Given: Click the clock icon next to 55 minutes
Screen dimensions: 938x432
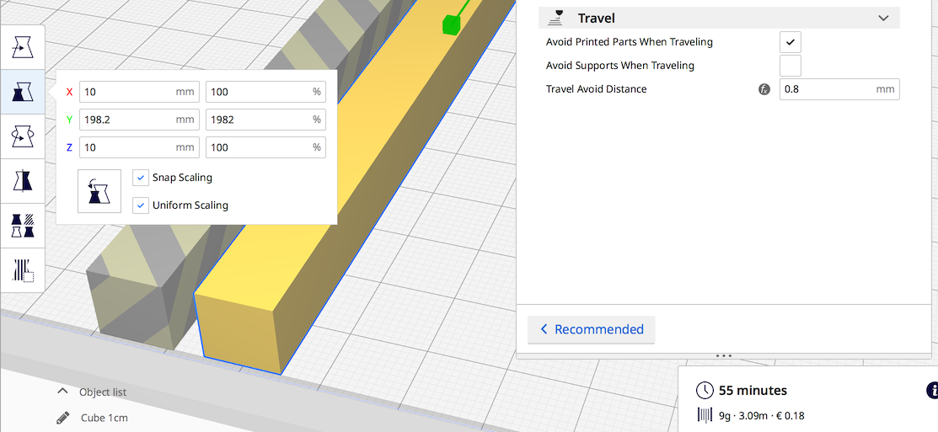Looking at the screenshot, I should pyautogui.click(x=705, y=391).
